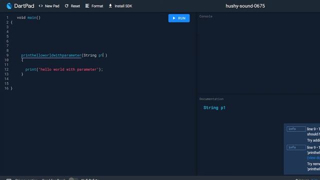Screen dimensions: 320x180
Task: Click the opening brace on line 10
Action: point(22,60)
